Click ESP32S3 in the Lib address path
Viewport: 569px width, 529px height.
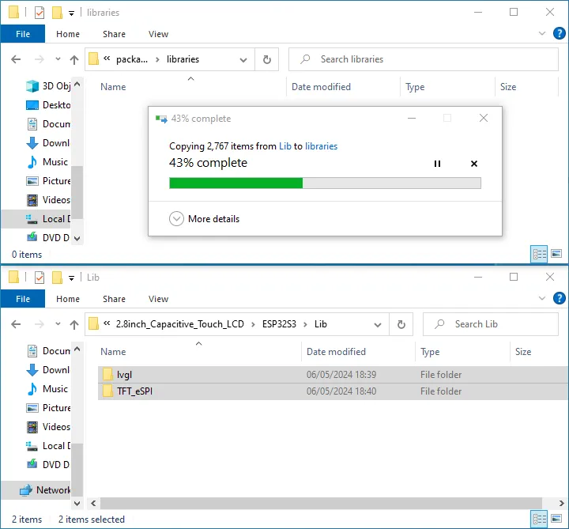279,324
